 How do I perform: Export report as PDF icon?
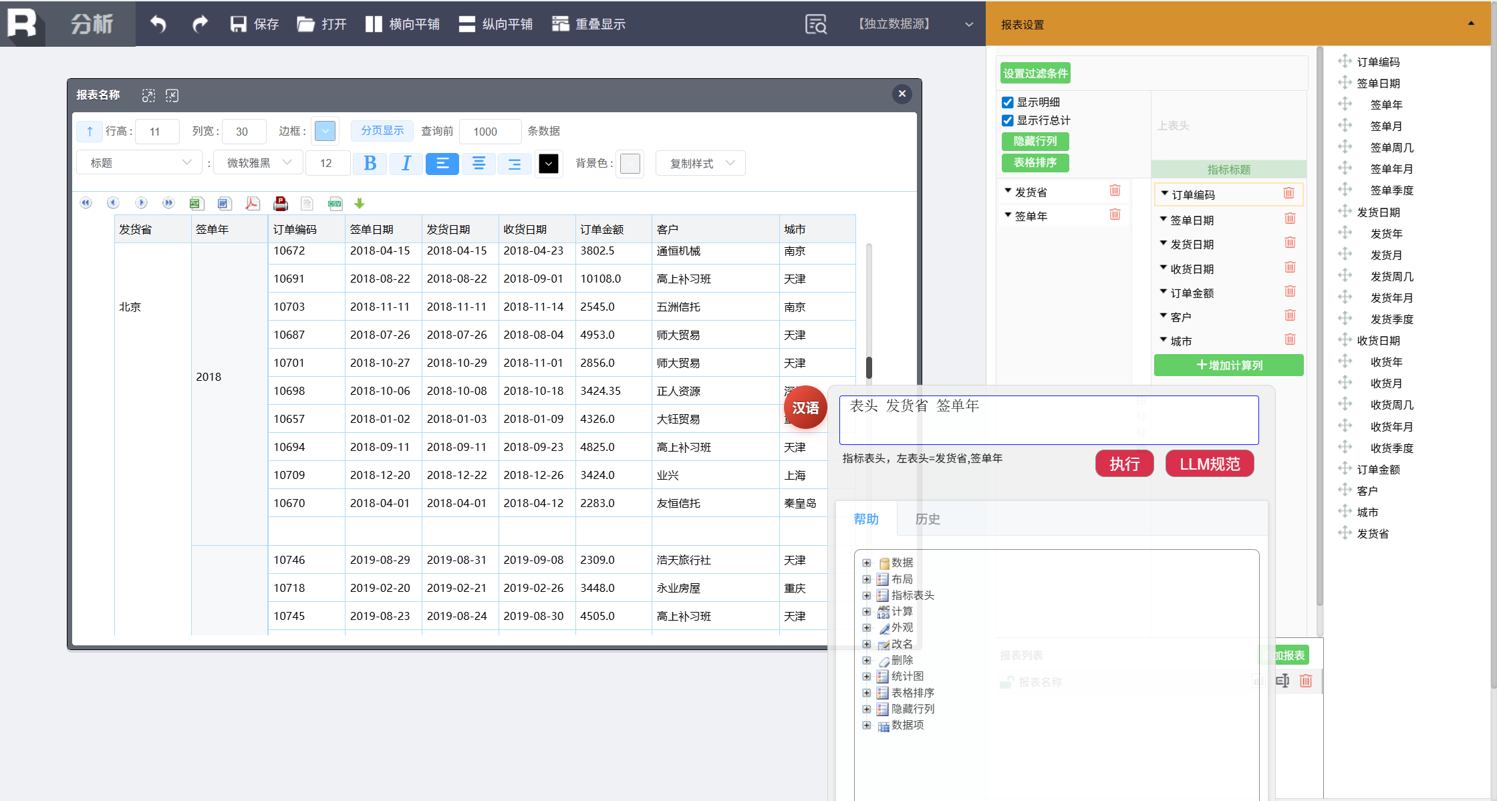252,203
